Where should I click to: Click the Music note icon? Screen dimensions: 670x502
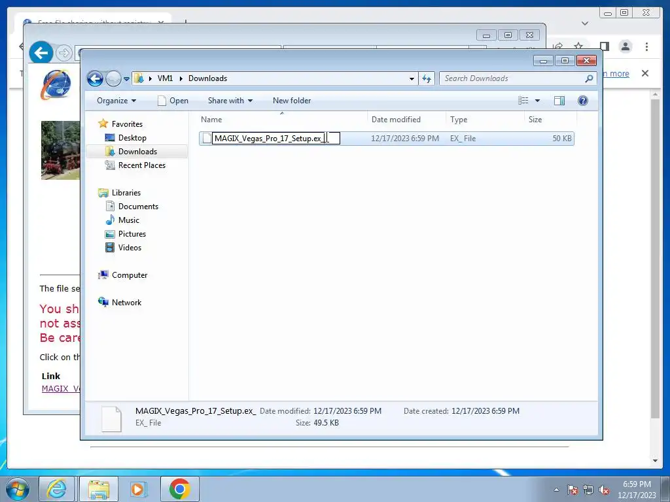pos(110,220)
